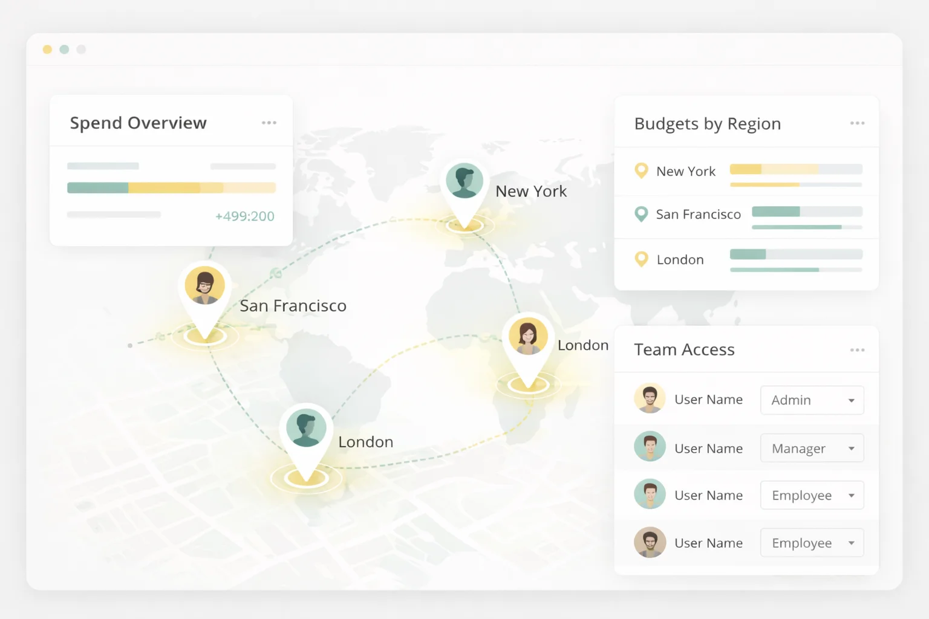Click the lower London avatar map pin
This screenshot has width=929, height=619.
coord(305,427)
